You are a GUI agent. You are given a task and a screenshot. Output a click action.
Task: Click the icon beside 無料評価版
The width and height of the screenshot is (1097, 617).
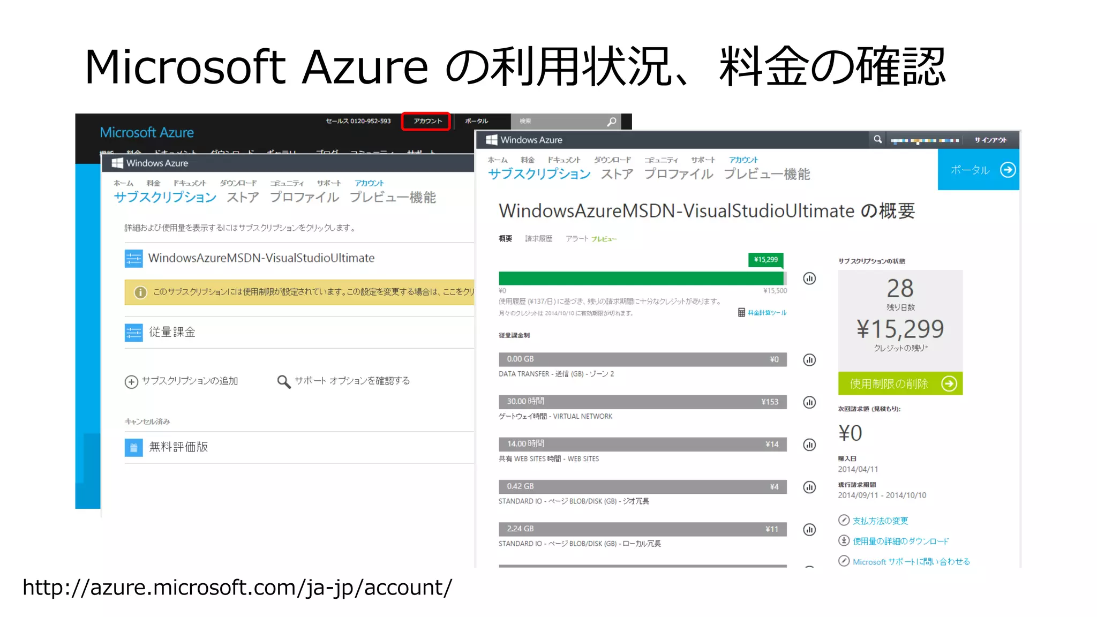(133, 447)
